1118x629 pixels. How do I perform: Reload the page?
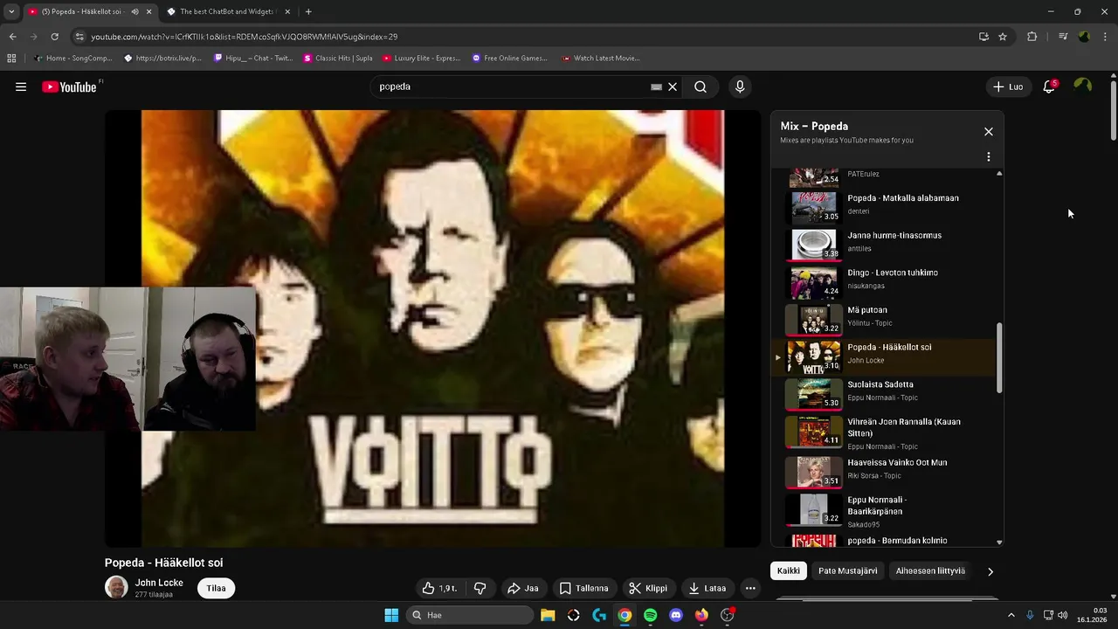pyautogui.click(x=54, y=37)
